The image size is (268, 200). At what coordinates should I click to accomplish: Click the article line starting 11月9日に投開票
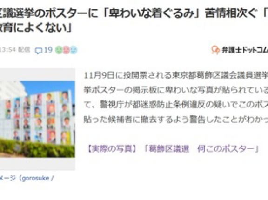coord(176,75)
